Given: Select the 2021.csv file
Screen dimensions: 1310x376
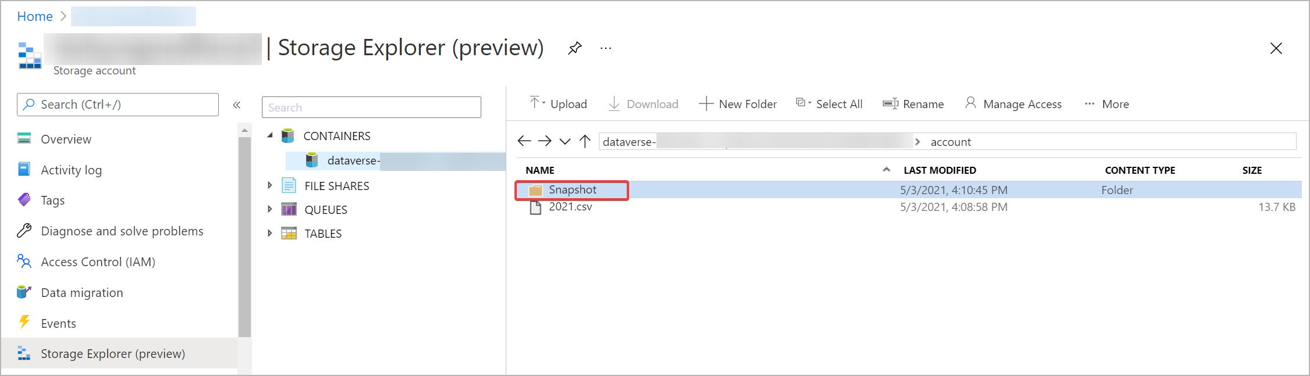Looking at the screenshot, I should click(x=570, y=207).
